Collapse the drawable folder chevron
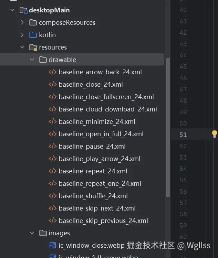This screenshot has height=258, width=218. [32, 60]
